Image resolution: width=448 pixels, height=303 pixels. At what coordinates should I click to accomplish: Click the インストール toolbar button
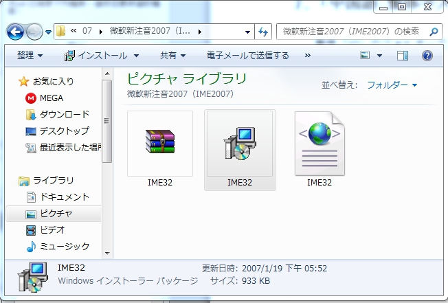click(x=96, y=56)
